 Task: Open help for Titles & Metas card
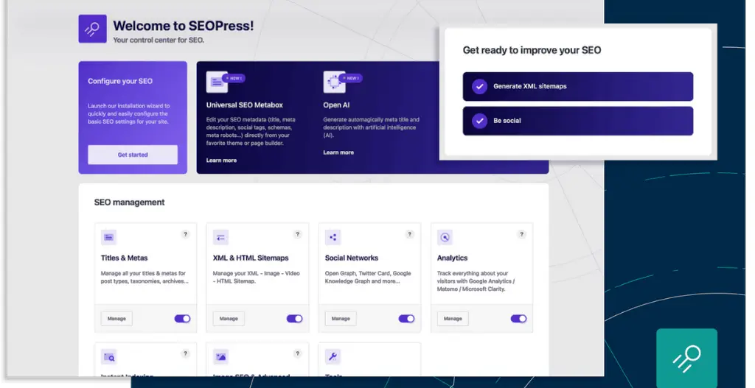pos(186,234)
